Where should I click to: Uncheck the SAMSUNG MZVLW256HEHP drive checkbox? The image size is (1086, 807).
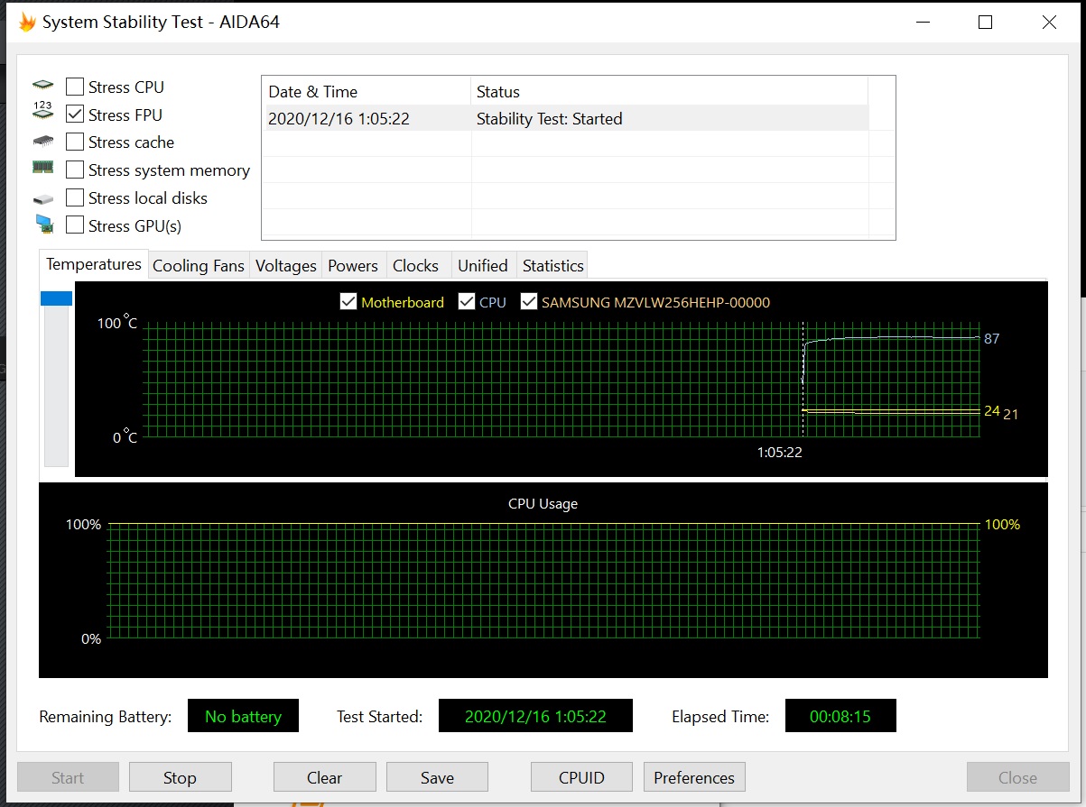[x=529, y=301]
